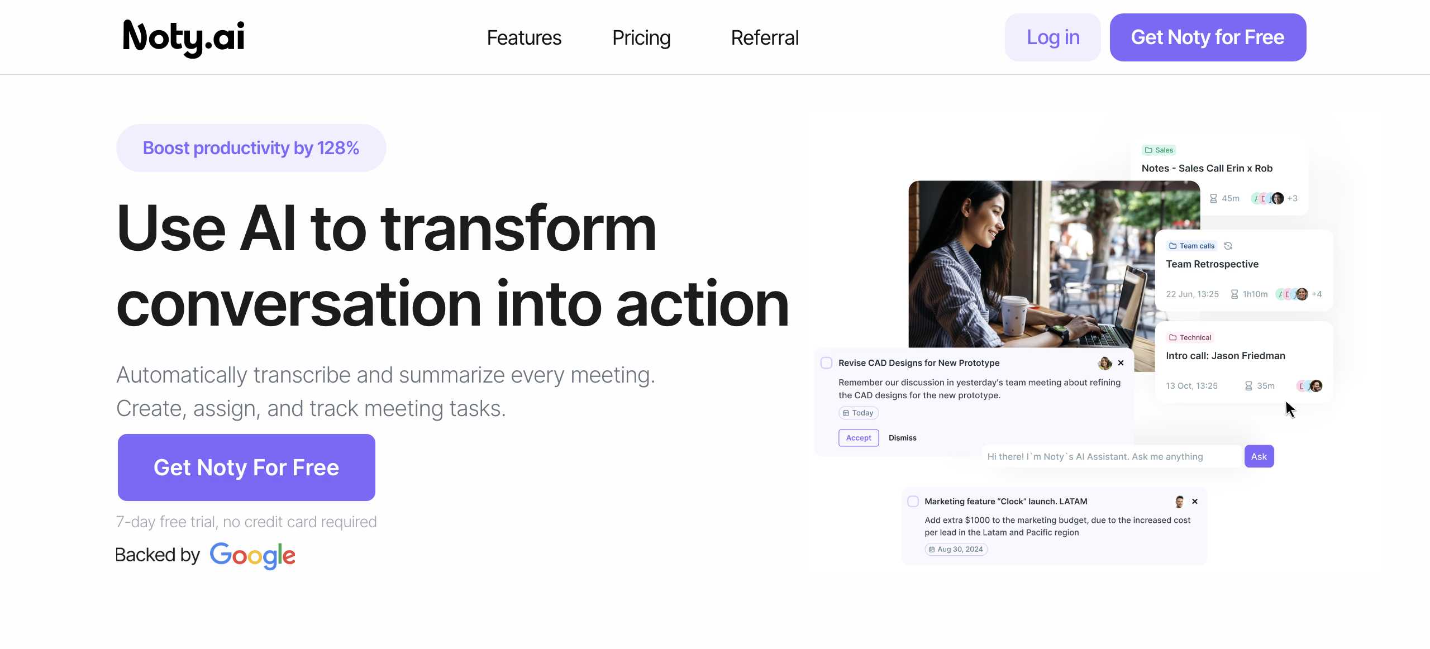Dismiss the Revise CAD Designs card with X
This screenshot has width=1430, height=649.
[1121, 363]
